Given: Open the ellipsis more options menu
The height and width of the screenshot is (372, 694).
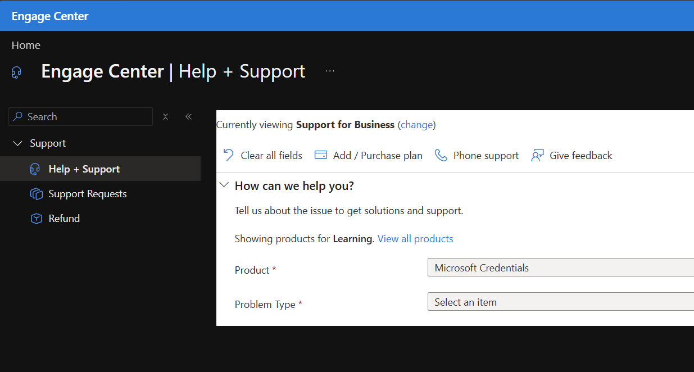Looking at the screenshot, I should pos(330,71).
